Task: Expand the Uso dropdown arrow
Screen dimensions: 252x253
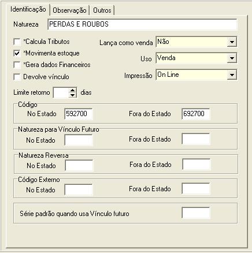Action: coord(232,58)
